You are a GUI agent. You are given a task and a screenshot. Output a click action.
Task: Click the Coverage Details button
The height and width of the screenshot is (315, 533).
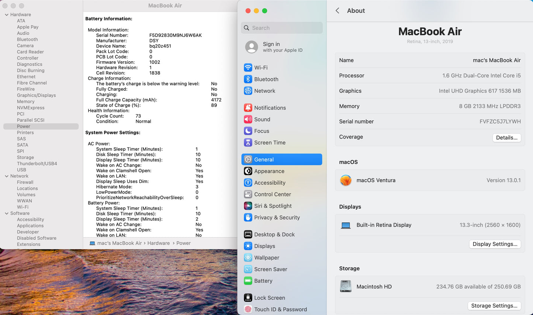click(x=506, y=138)
